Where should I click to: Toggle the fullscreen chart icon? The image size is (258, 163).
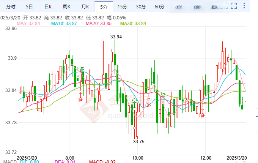234,6
